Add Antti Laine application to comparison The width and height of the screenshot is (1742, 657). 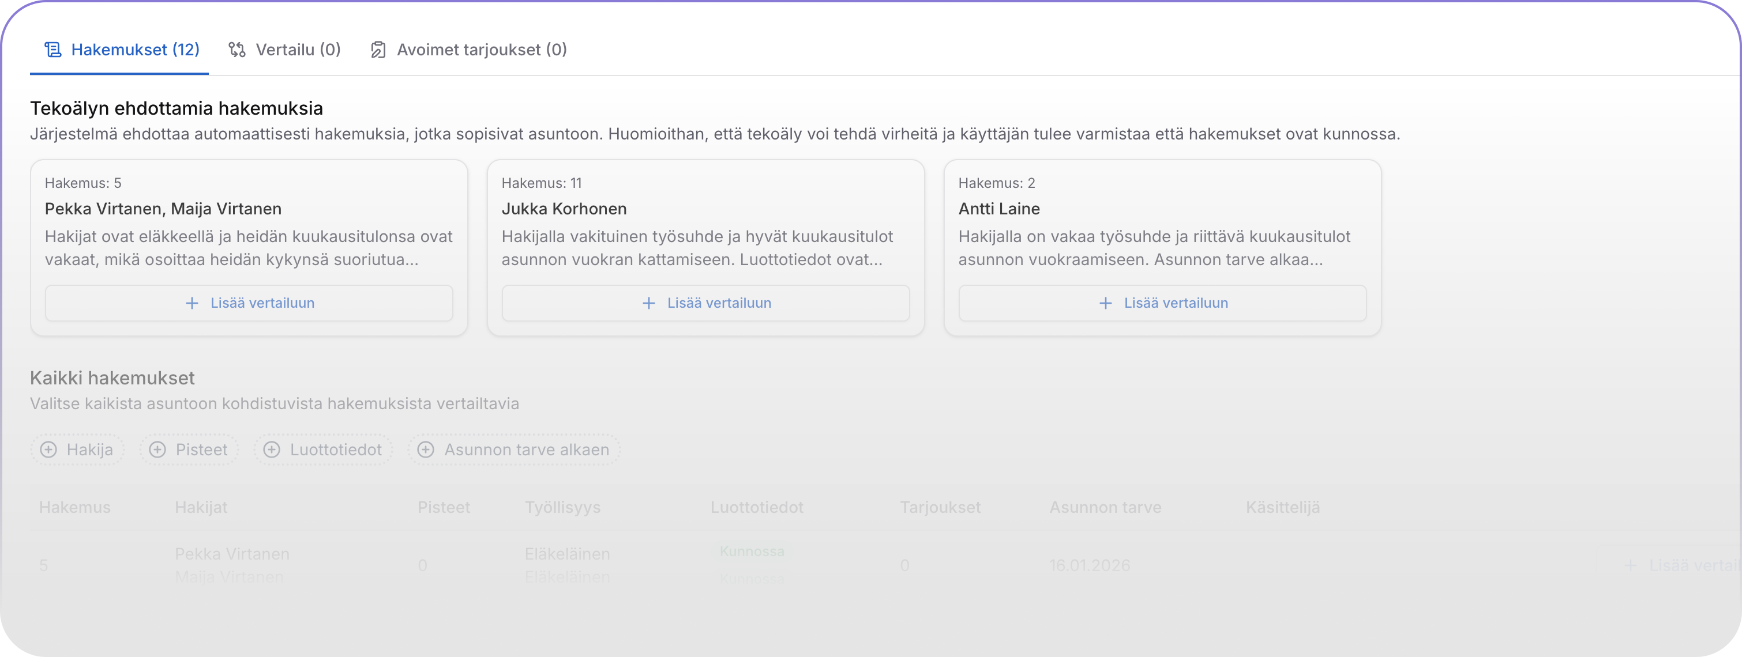pyautogui.click(x=1162, y=304)
